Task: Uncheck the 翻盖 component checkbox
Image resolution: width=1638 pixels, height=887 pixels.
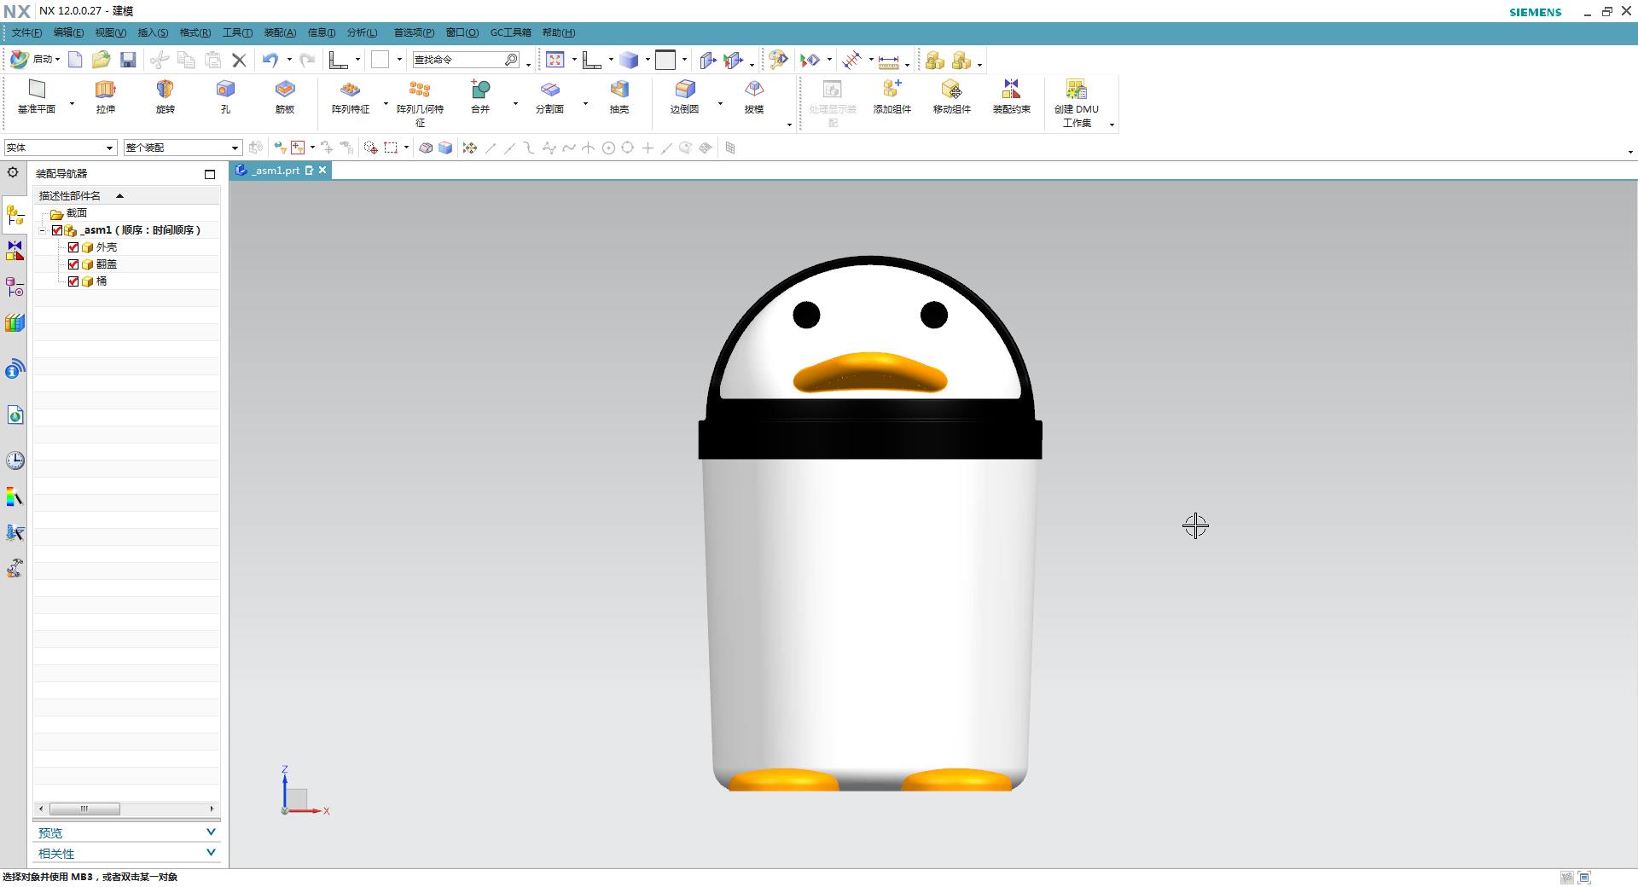Action: [x=73, y=264]
